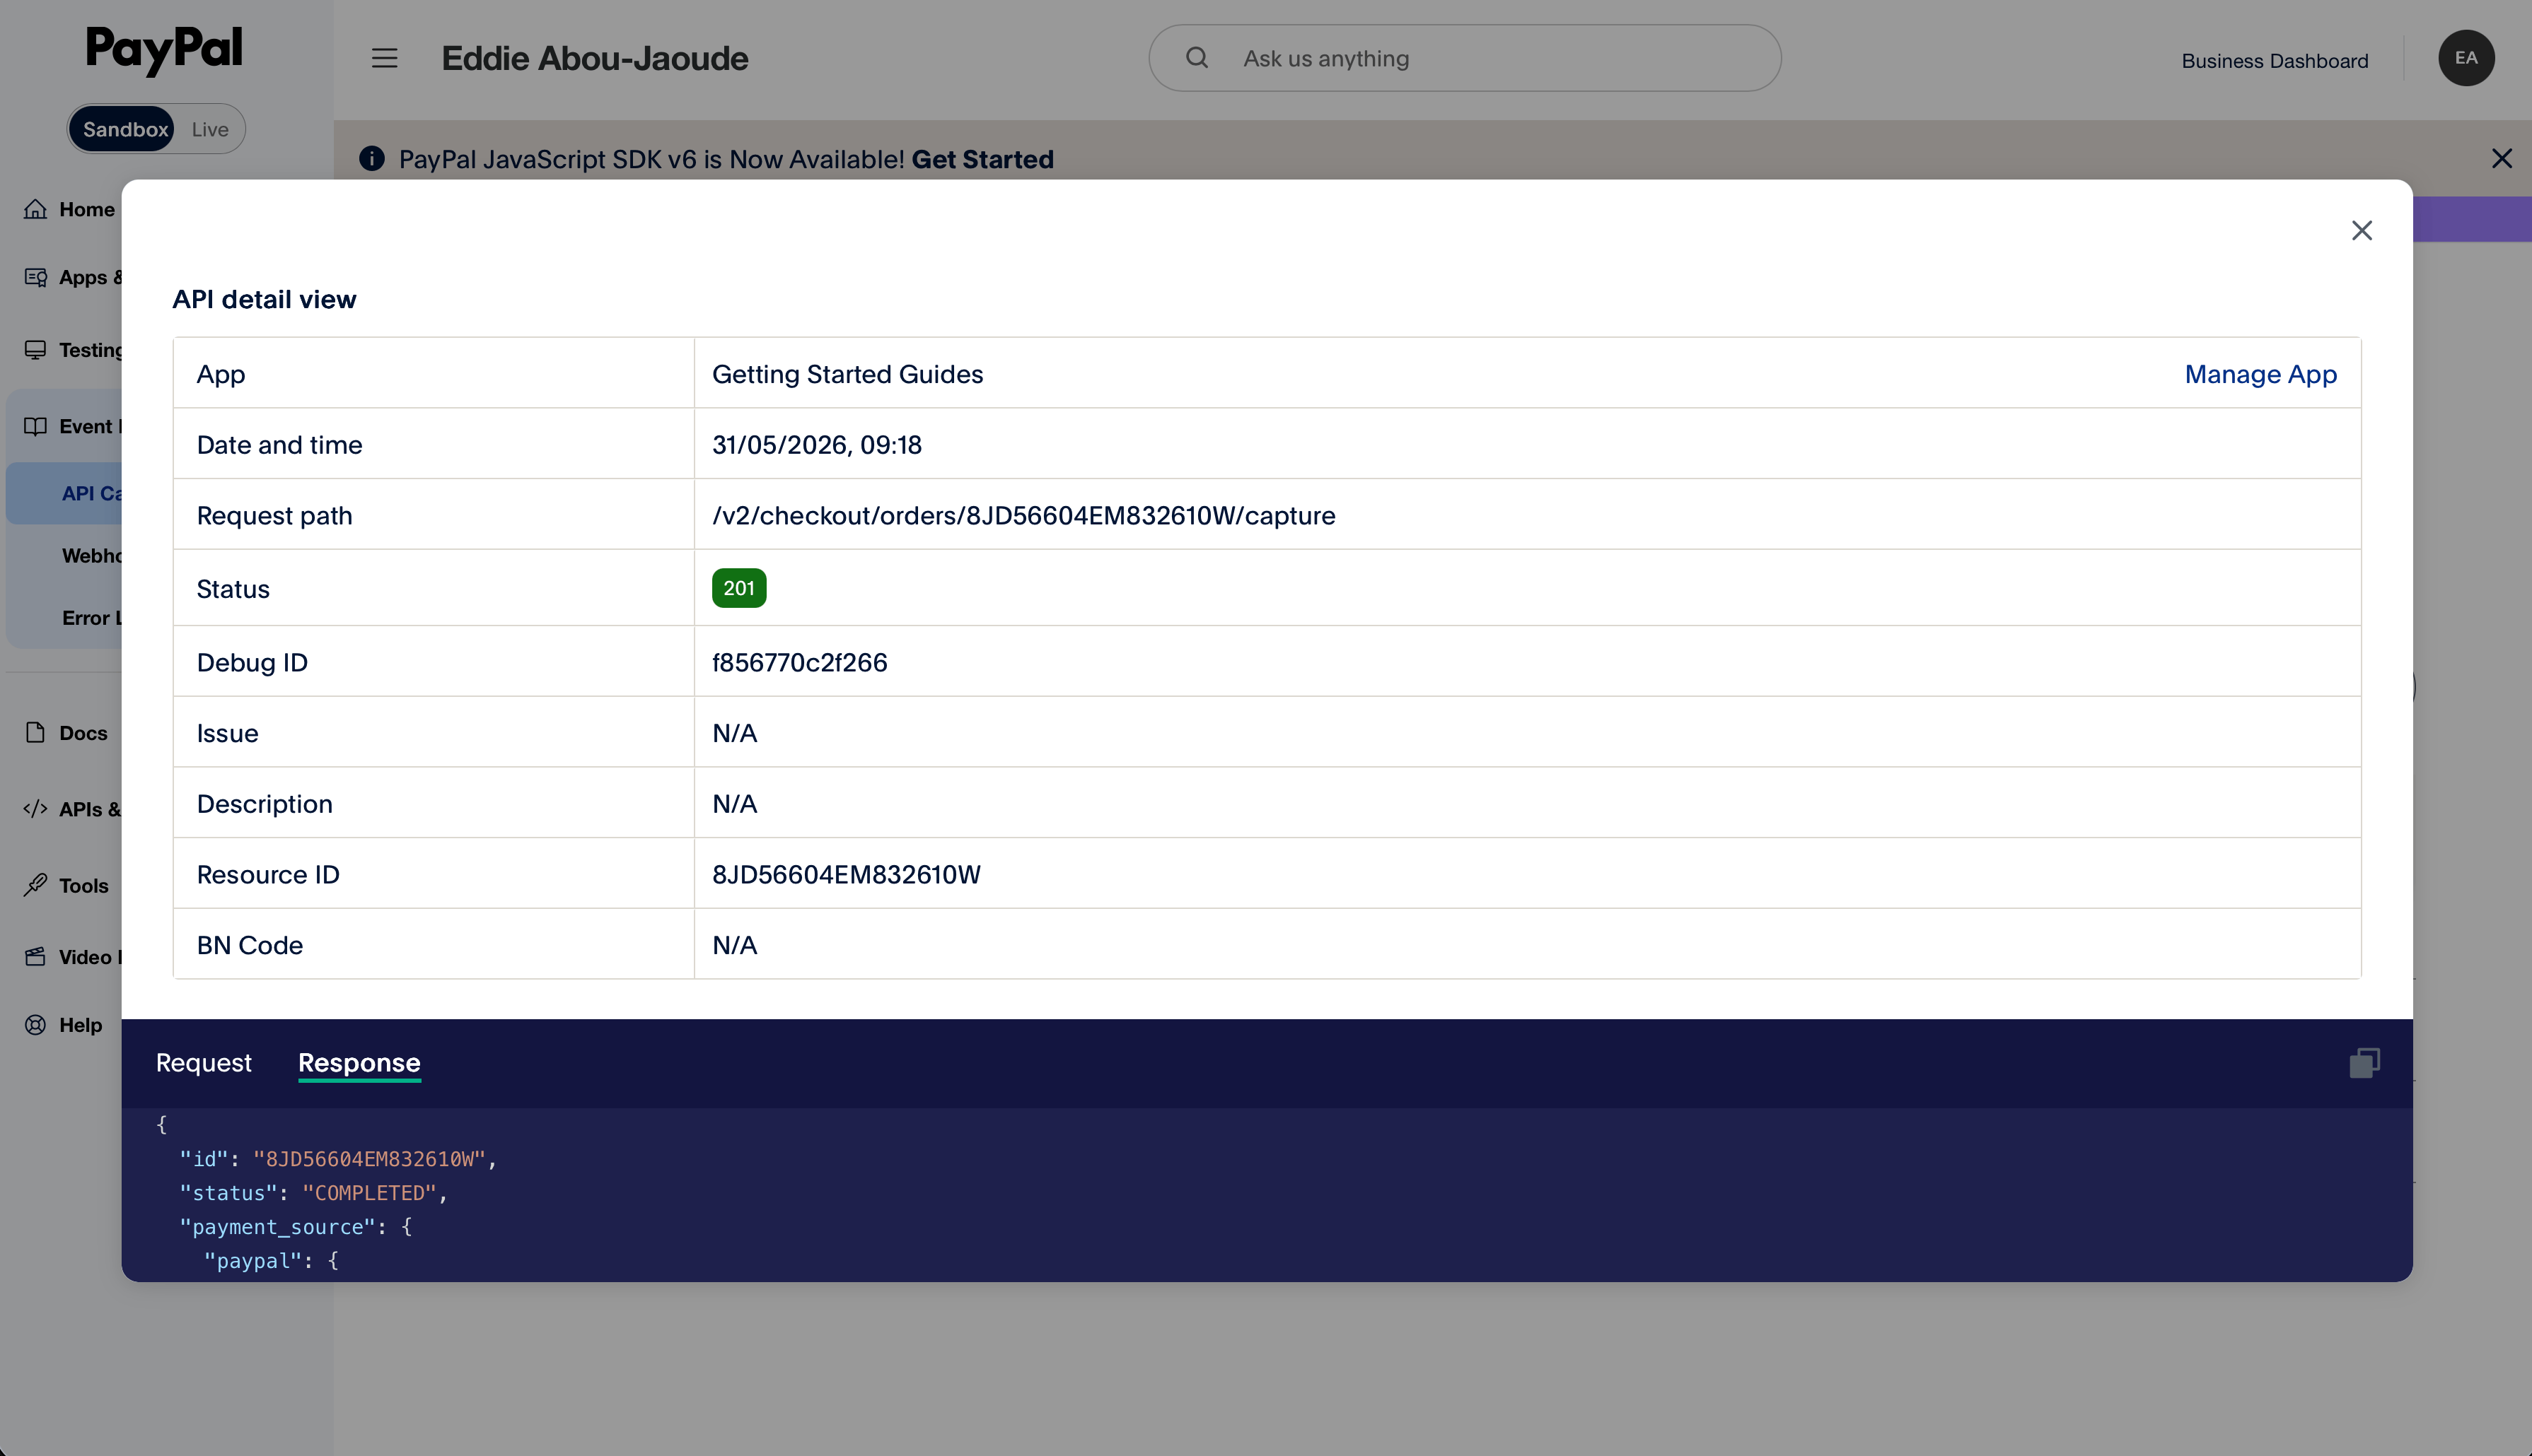This screenshot has width=2532, height=1456.
Task: Click the Resource ID value 8JD56604EM832610W
Action: click(847, 875)
